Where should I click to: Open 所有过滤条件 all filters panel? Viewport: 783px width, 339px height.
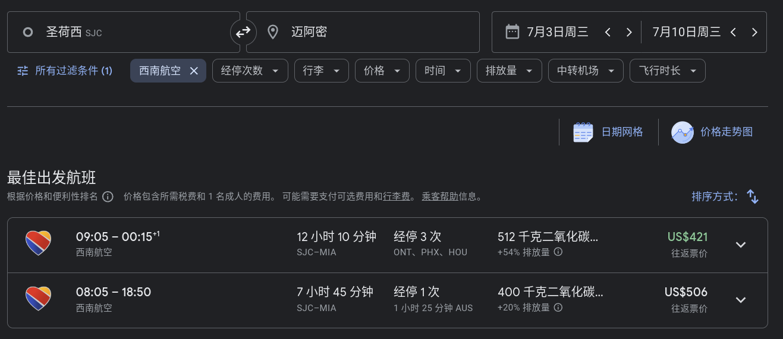click(65, 71)
